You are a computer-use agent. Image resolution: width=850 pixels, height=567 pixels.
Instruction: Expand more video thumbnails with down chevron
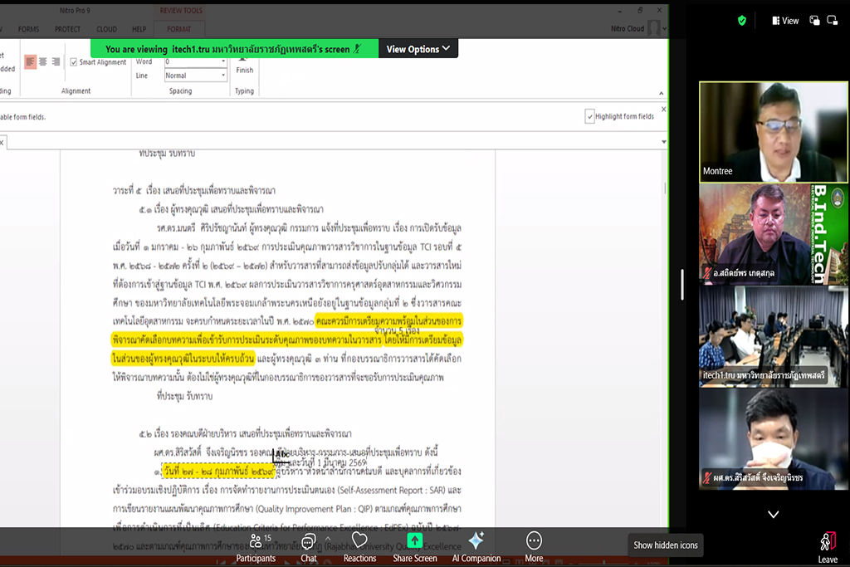click(773, 515)
